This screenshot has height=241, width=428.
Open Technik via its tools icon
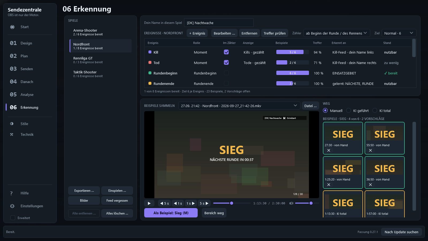coord(12,134)
